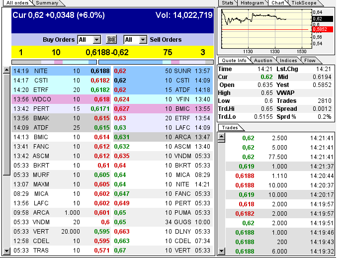The height and width of the screenshot is (258, 346).
Task: Click trades list scroll down arrow
Action: 221,251
